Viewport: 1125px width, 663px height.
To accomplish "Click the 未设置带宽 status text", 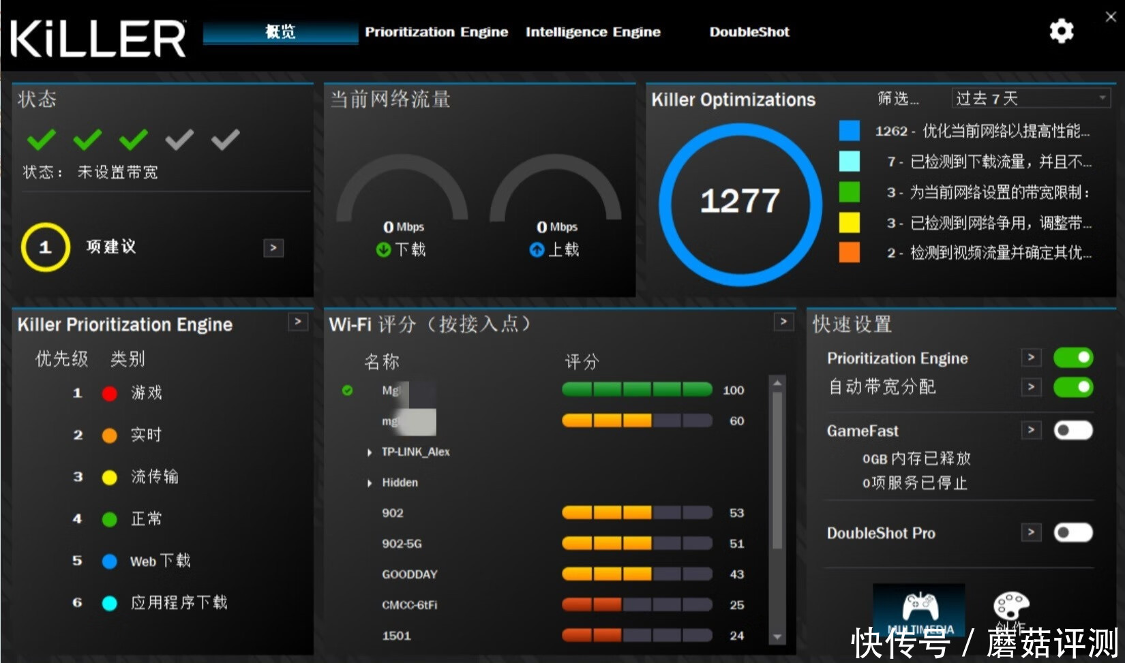I will (x=117, y=172).
